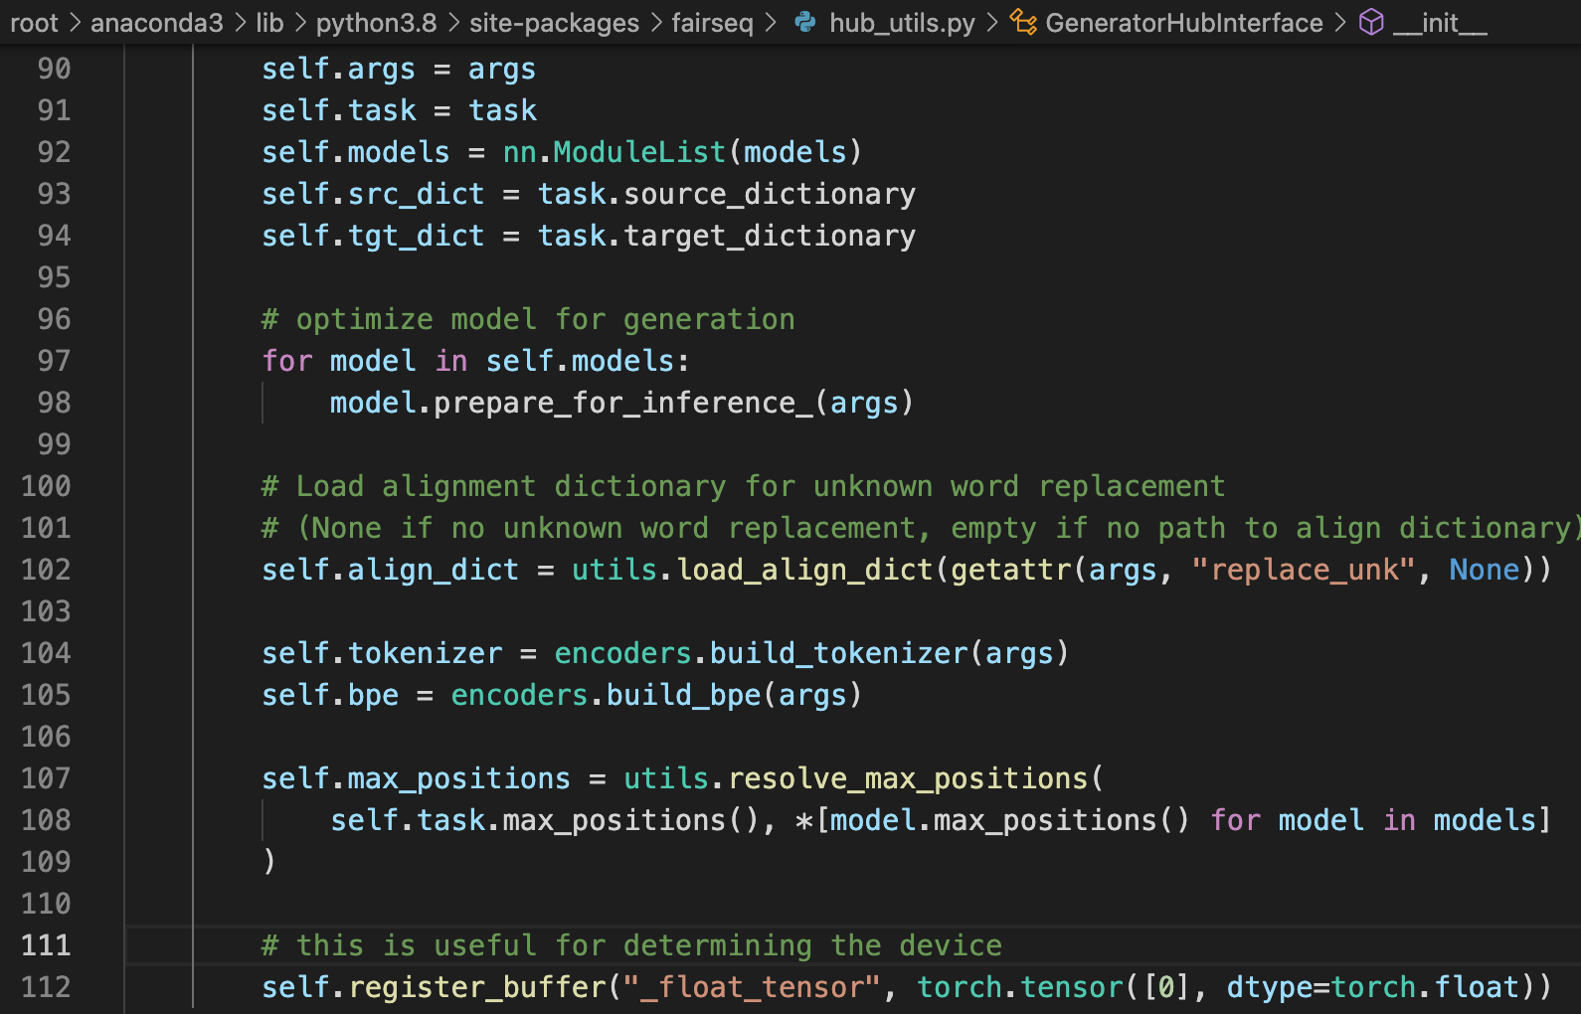Expand chevron between root and anaconda3
The width and height of the screenshot is (1581, 1014).
point(75,22)
